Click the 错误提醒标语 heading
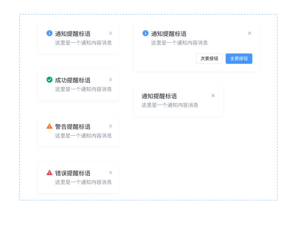 point(73,173)
